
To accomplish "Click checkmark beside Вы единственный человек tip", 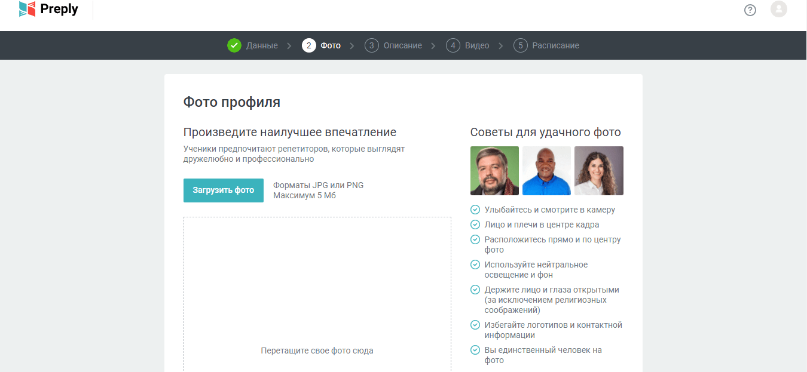I will [475, 350].
